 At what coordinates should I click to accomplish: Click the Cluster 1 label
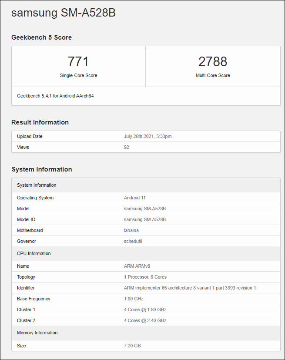tap(26, 310)
